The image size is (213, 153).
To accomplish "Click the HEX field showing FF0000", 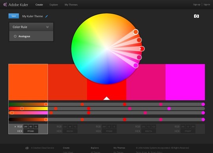I will tap(109, 131).
